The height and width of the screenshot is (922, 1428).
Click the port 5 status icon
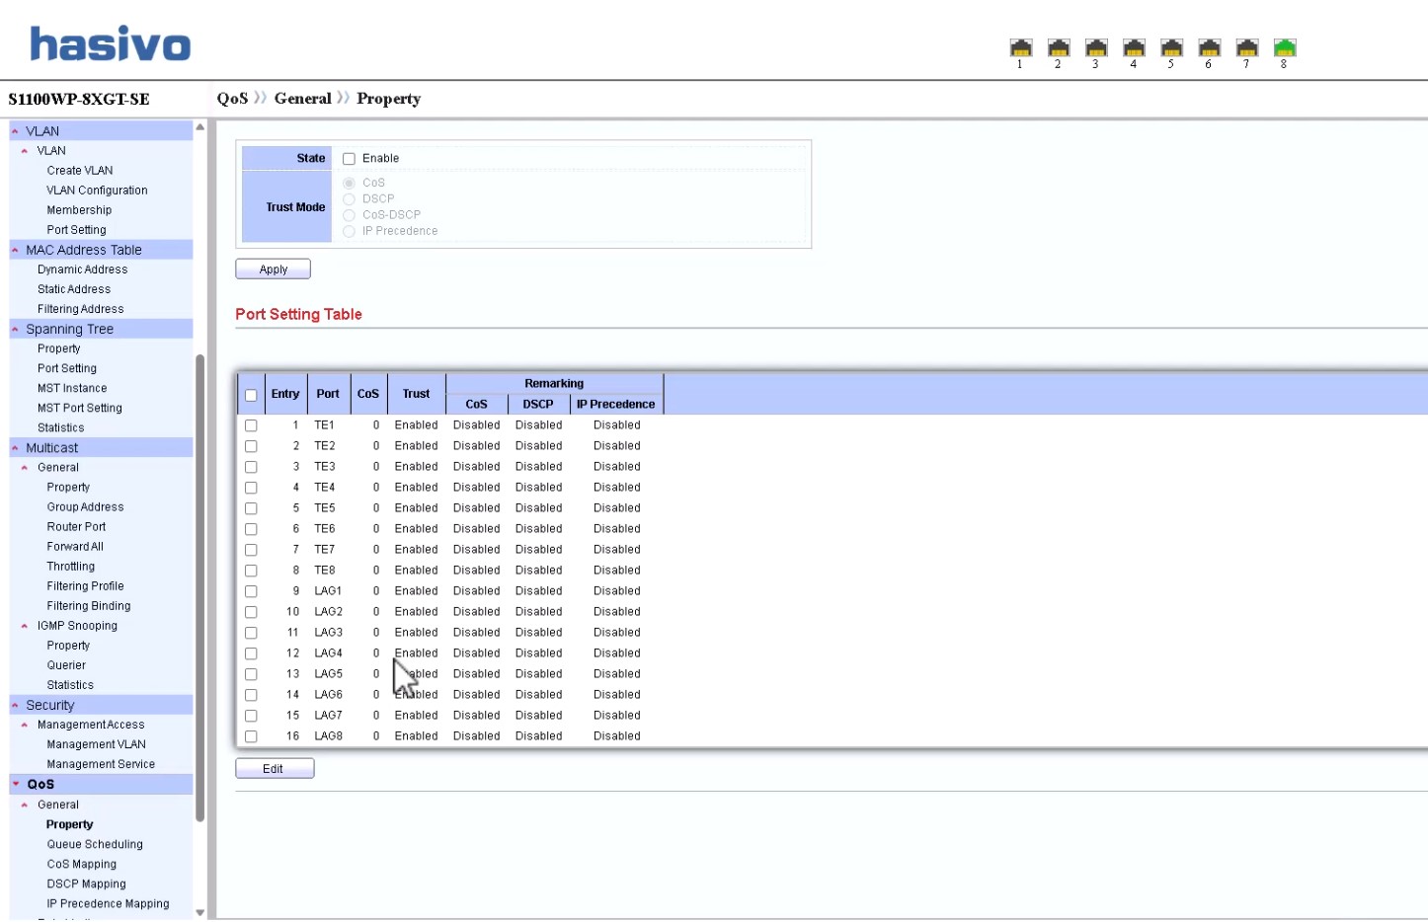(1171, 48)
